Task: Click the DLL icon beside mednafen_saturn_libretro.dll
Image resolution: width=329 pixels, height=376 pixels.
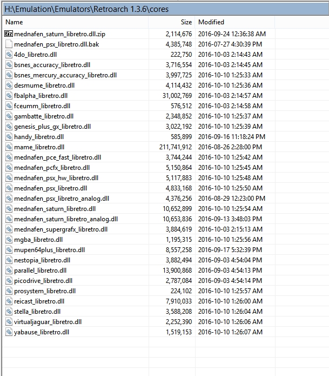Action: pyautogui.click(x=9, y=209)
